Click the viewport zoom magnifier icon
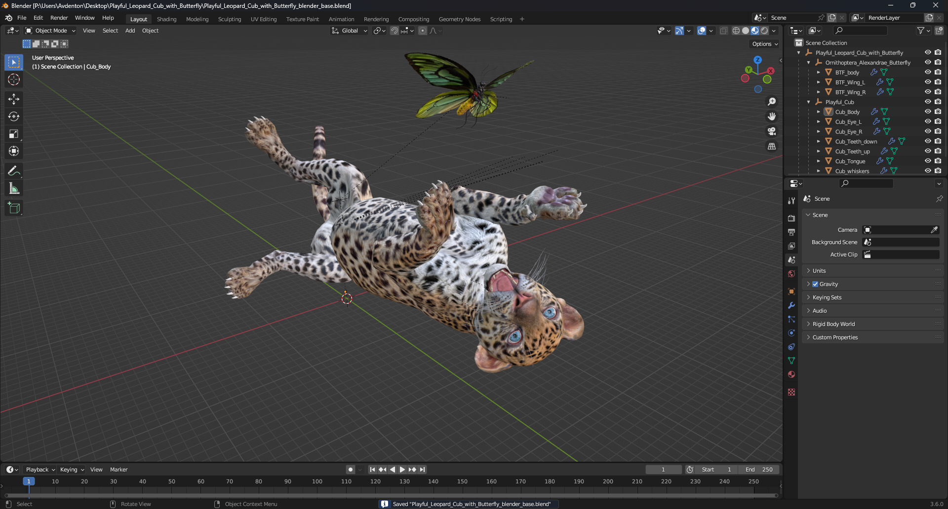Image resolution: width=948 pixels, height=509 pixels. tap(772, 102)
